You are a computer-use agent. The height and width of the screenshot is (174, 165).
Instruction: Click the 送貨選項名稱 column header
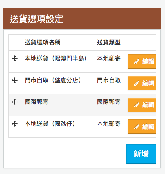click(x=43, y=42)
